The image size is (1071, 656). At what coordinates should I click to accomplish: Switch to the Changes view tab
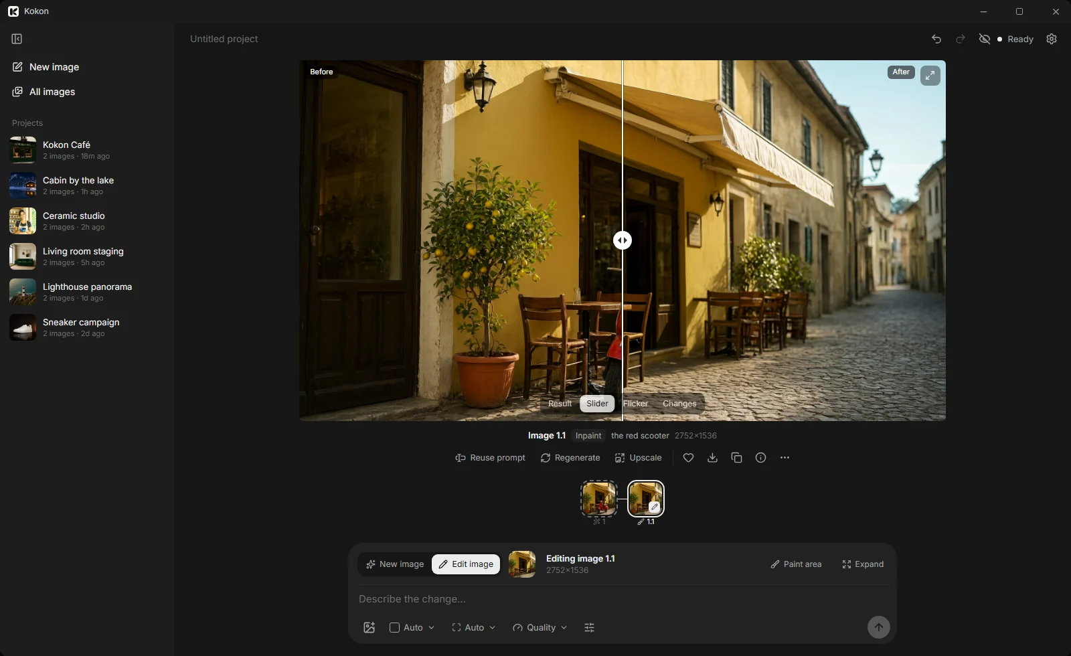(679, 404)
